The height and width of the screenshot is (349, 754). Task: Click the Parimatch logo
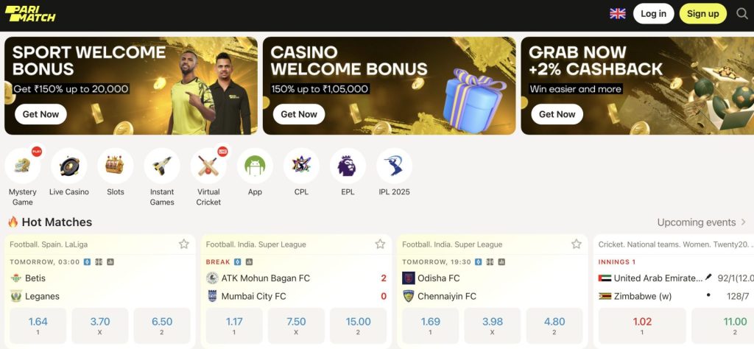click(29, 13)
